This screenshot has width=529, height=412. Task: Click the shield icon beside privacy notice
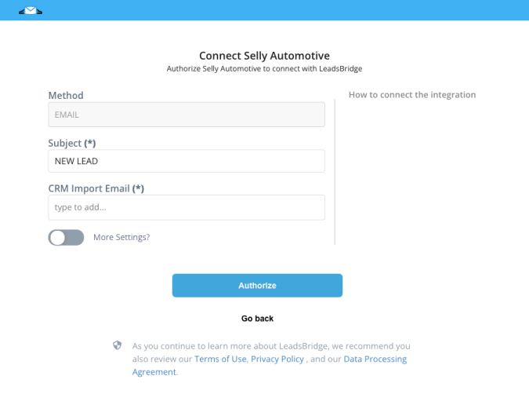117,345
